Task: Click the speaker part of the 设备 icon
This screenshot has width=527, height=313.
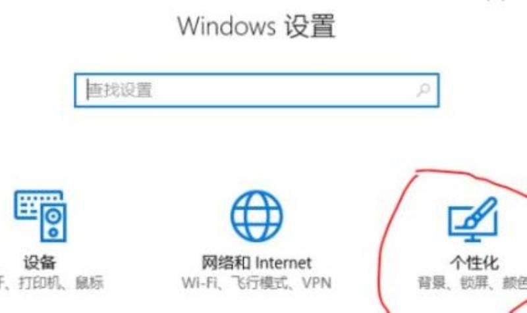Action: point(53,223)
